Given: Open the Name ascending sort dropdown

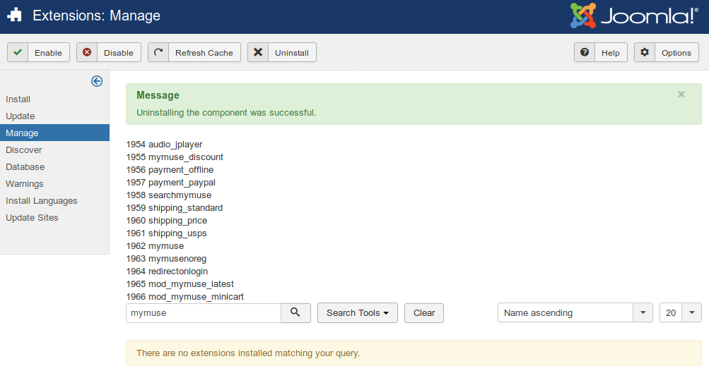Looking at the screenshot, I should 575,312.
